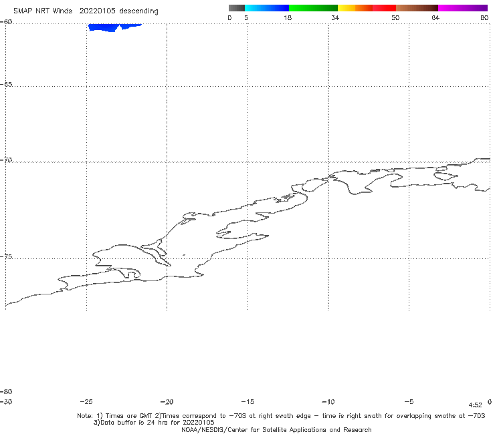Click the yellow-orange color scale segment

(355, 8)
